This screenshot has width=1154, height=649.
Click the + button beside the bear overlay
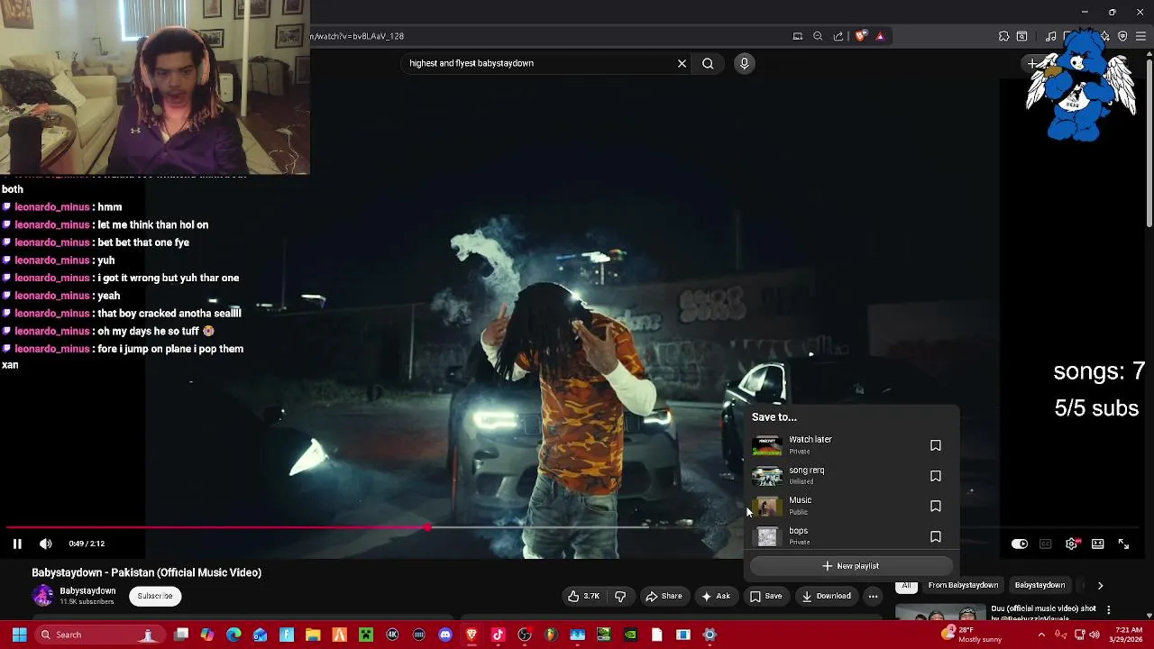1032,63
